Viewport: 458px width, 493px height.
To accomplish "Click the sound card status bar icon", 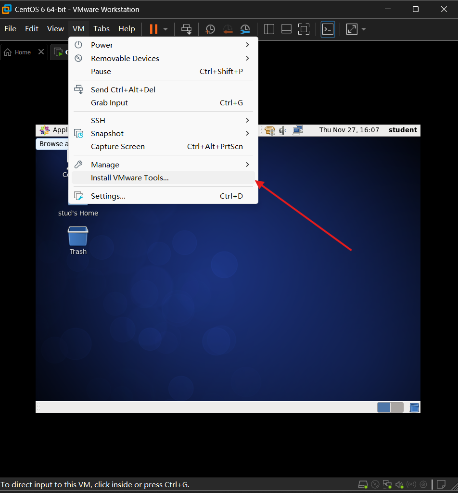I will [x=399, y=484].
